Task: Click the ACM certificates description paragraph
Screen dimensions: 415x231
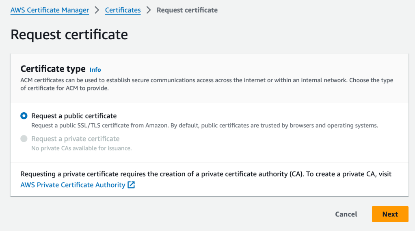Action: pyautogui.click(x=206, y=84)
